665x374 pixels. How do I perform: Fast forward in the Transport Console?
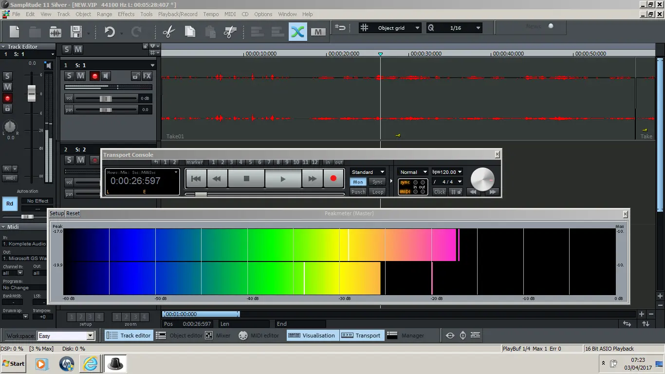(312, 179)
